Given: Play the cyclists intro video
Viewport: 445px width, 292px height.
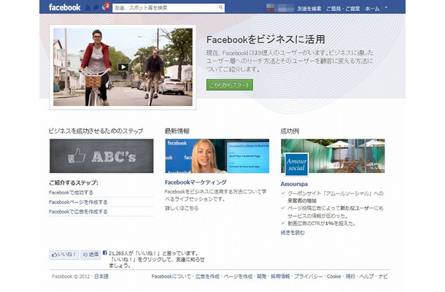Looking at the screenshot, I should pyautogui.click(x=123, y=67).
